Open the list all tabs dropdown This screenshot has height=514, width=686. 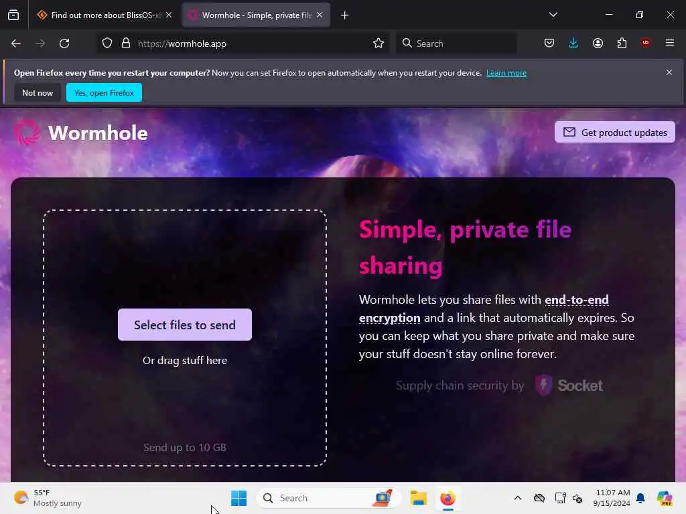pos(553,15)
